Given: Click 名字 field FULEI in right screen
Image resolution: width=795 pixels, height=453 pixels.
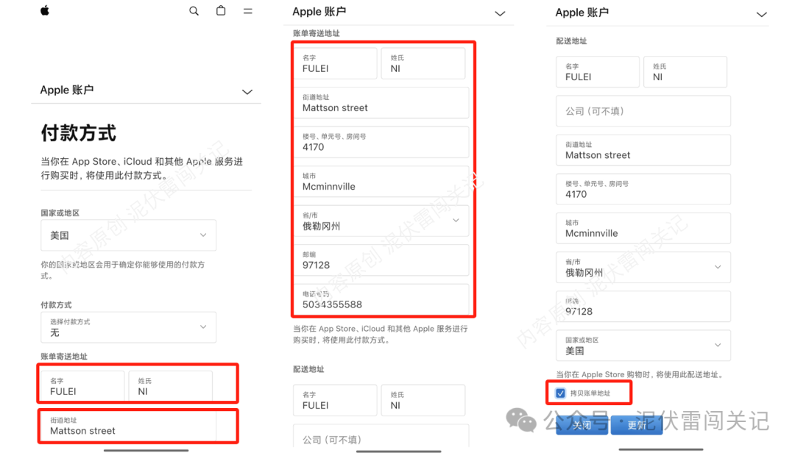Looking at the screenshot, I should 597,72.
